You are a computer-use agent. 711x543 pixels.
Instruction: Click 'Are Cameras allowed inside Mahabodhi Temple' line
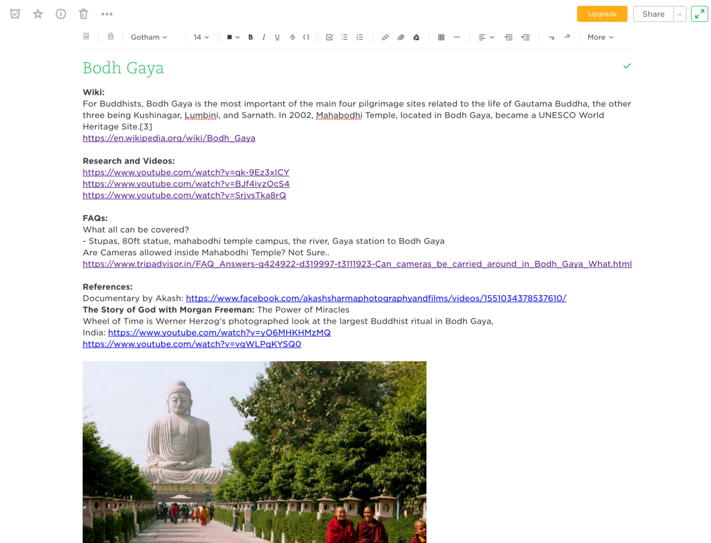pyautogui.click(x=206, y=253)
